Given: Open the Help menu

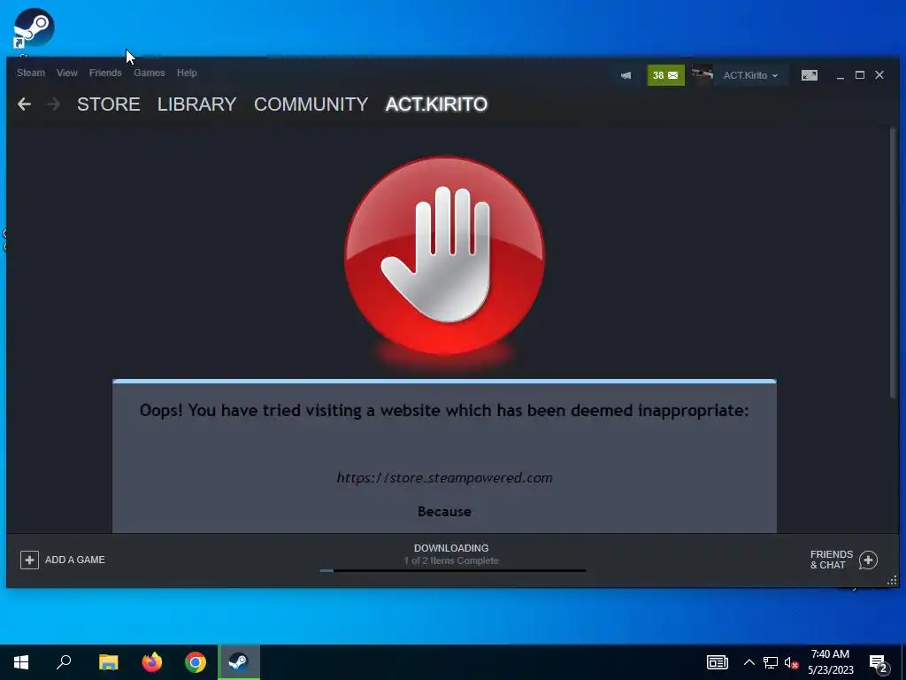Looking at the screenshot, I should pos(187,73).
